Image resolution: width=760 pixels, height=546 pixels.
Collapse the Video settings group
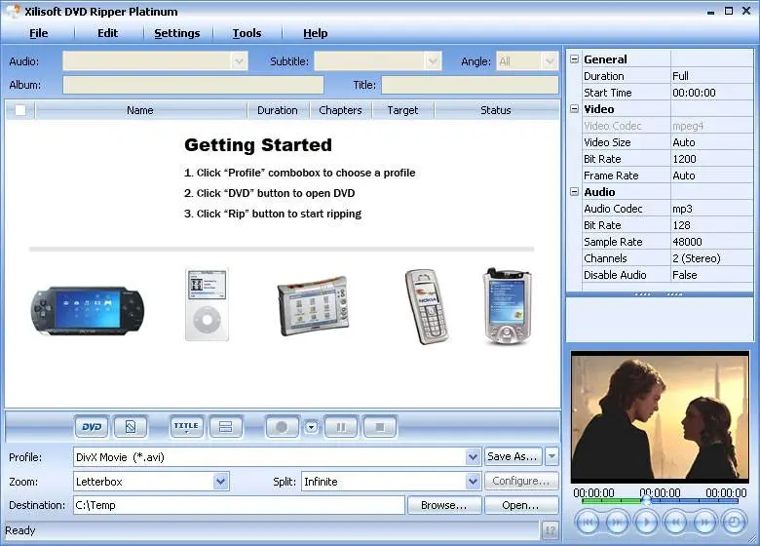click(574, 108)
